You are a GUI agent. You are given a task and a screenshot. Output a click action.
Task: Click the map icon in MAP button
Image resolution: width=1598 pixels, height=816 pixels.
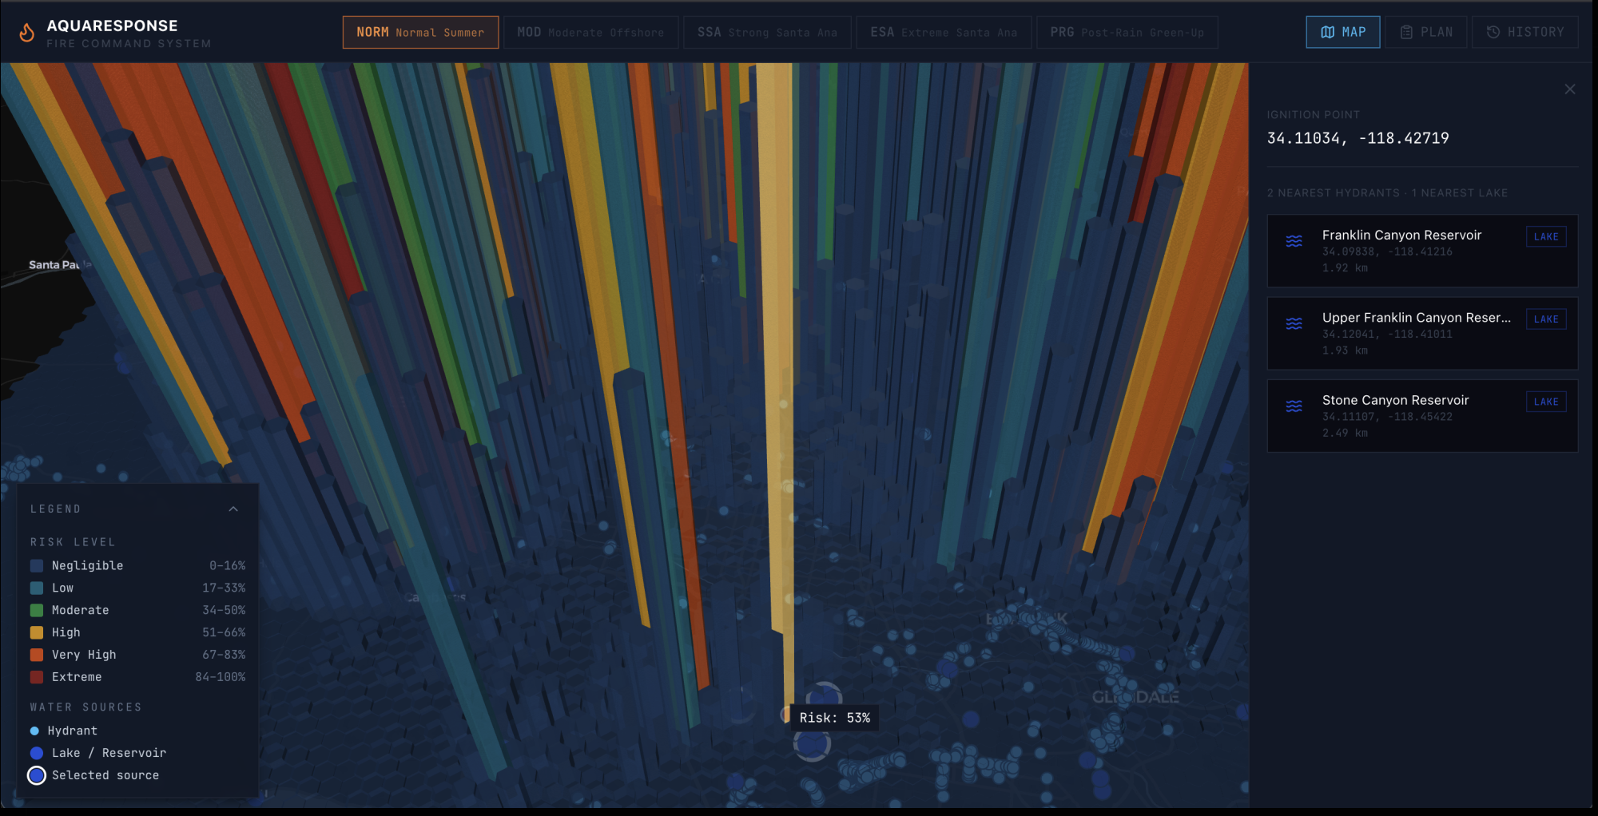(1328, 32)
